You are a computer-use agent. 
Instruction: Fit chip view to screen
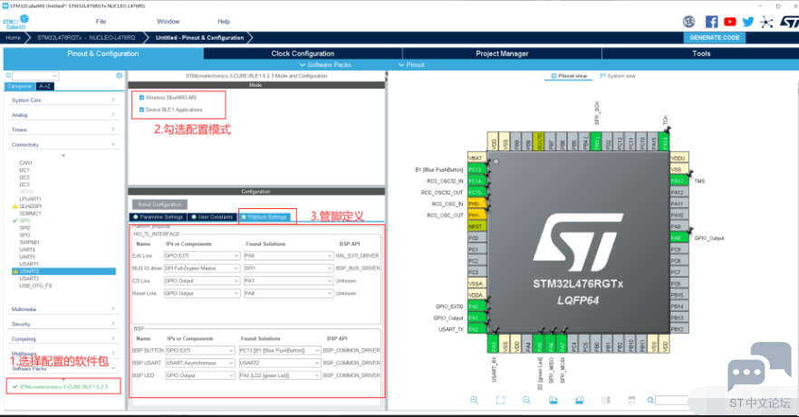[x=500, y=400]
